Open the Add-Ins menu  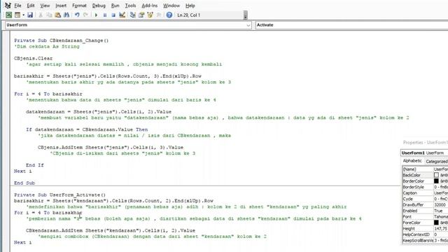point(149,6)
